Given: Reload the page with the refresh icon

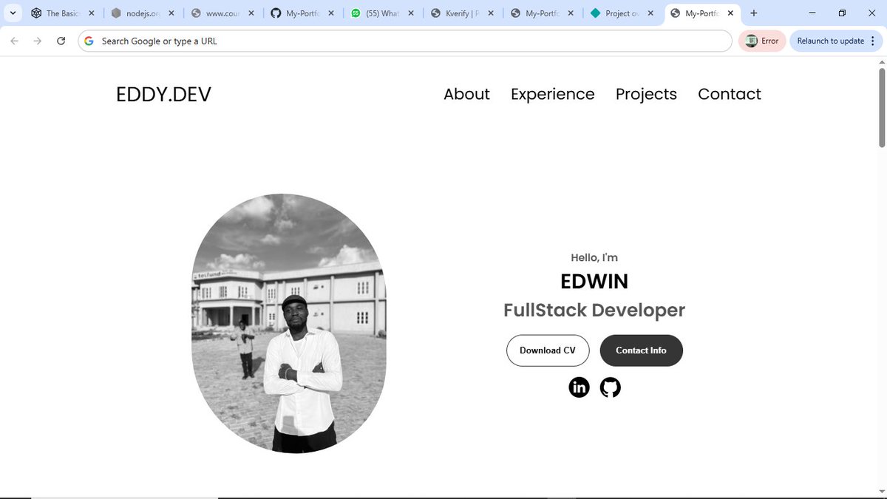Looking at the screenshot, I should click(x=61, y=41).
